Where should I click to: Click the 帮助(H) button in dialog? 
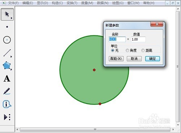(116, 59)
